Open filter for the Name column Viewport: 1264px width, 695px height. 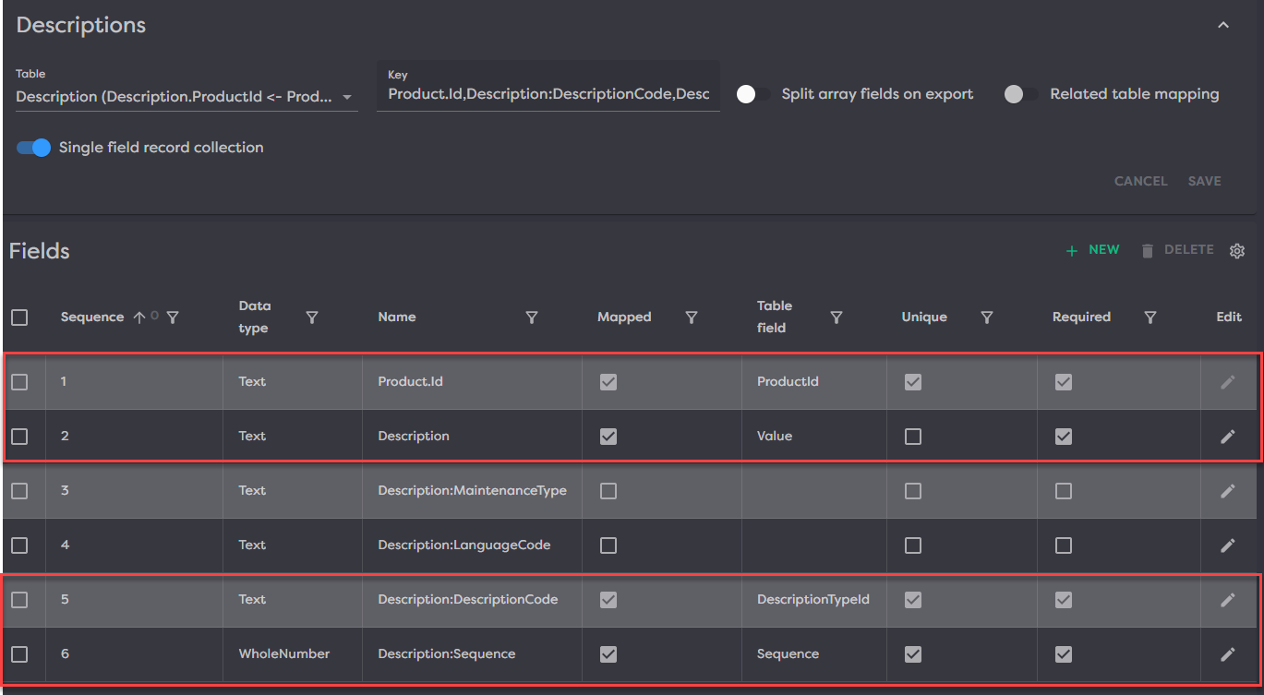(532, 318)
